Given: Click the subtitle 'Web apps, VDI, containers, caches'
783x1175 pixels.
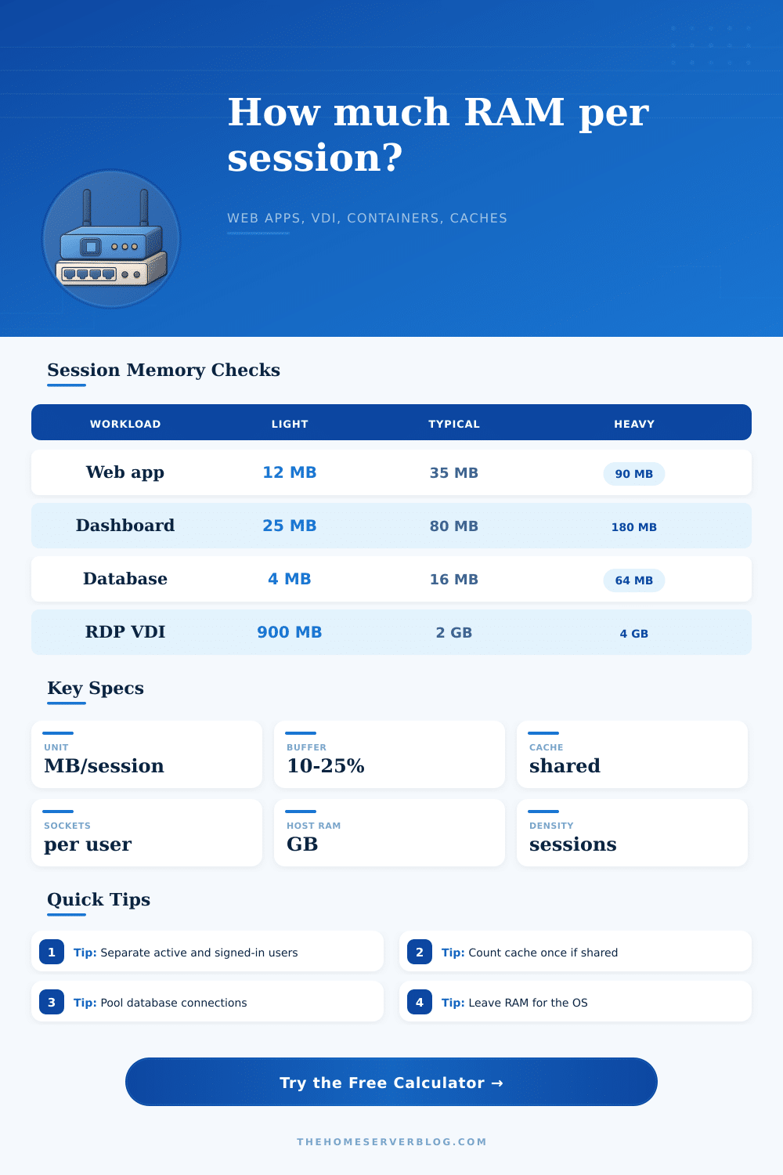Looking at the screenshot, I should tap(367, 218).
